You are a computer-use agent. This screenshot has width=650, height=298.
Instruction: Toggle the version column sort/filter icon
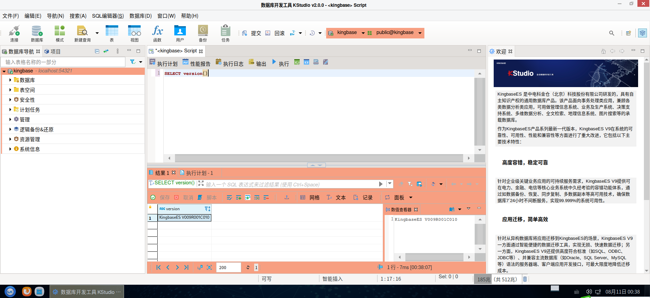pyautogui.click(x=207, y=209)
